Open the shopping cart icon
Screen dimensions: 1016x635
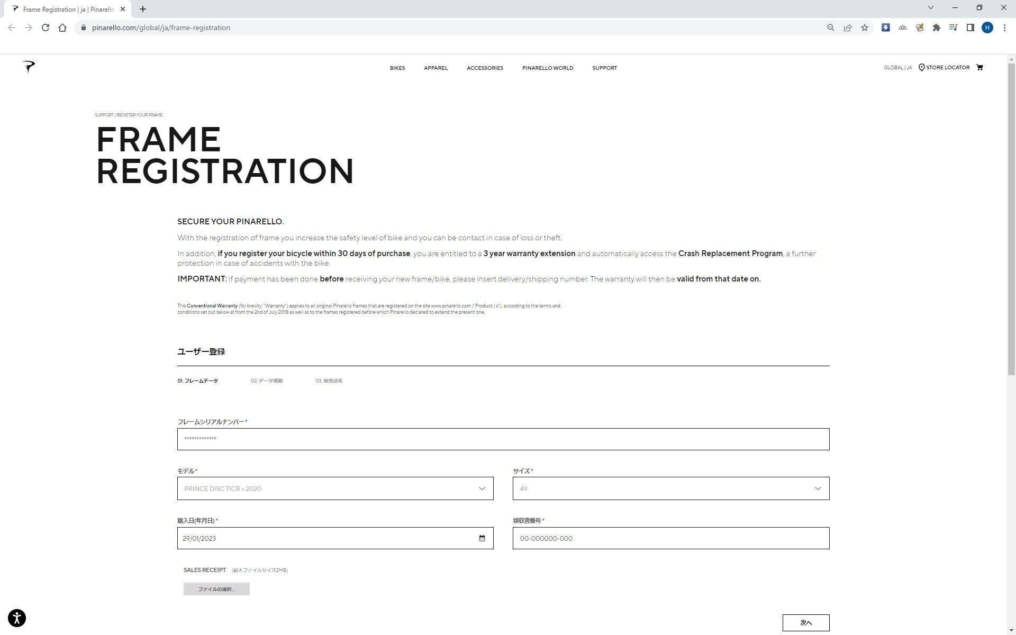979,67
